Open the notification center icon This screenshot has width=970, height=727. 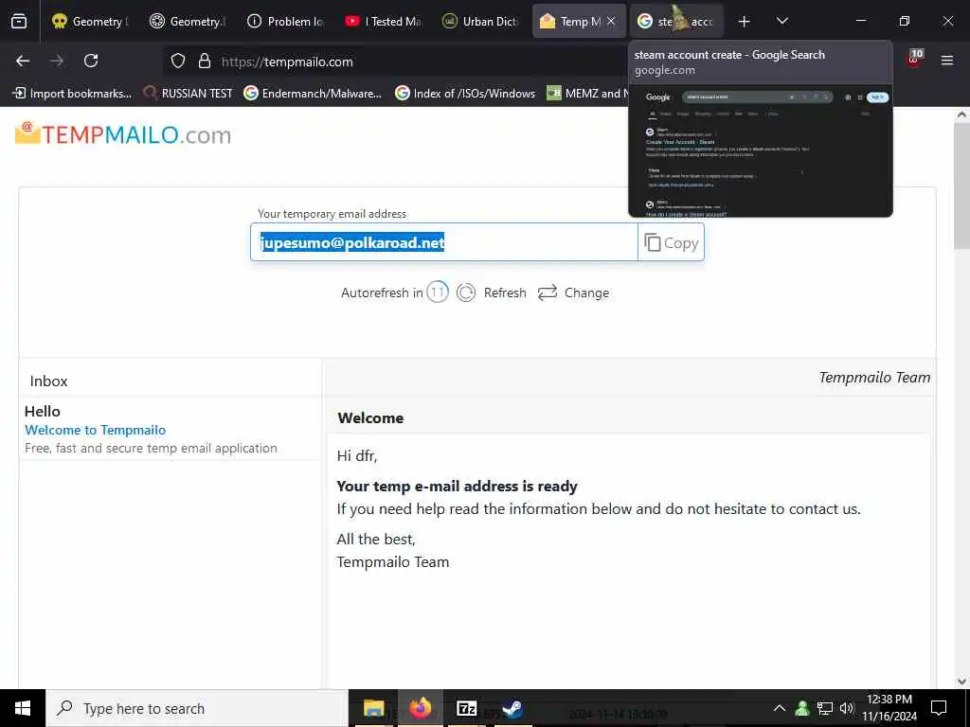939,708
